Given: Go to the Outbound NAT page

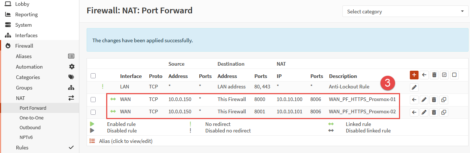Looking at the screenshot, I should click(30, 127).
